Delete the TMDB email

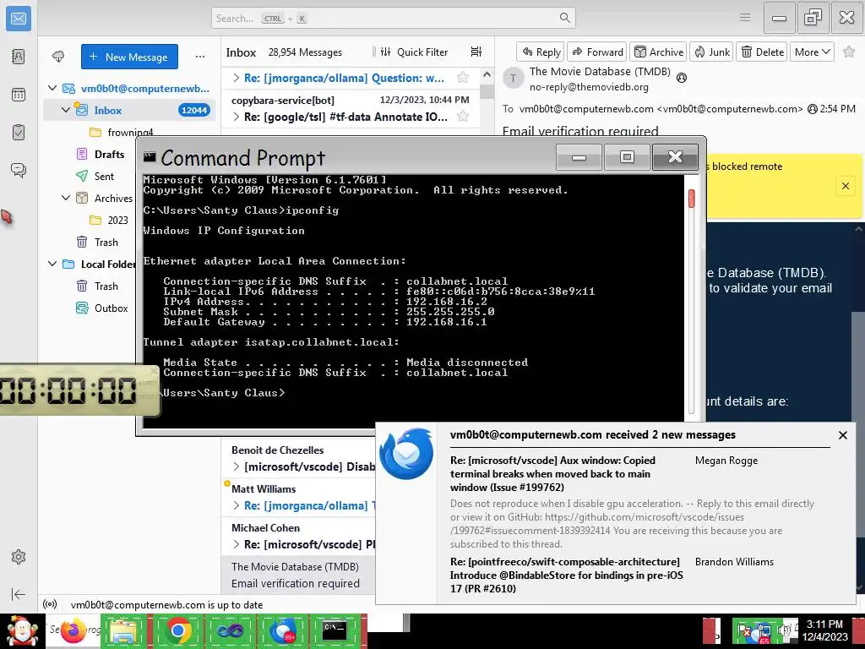pos(762,52)
